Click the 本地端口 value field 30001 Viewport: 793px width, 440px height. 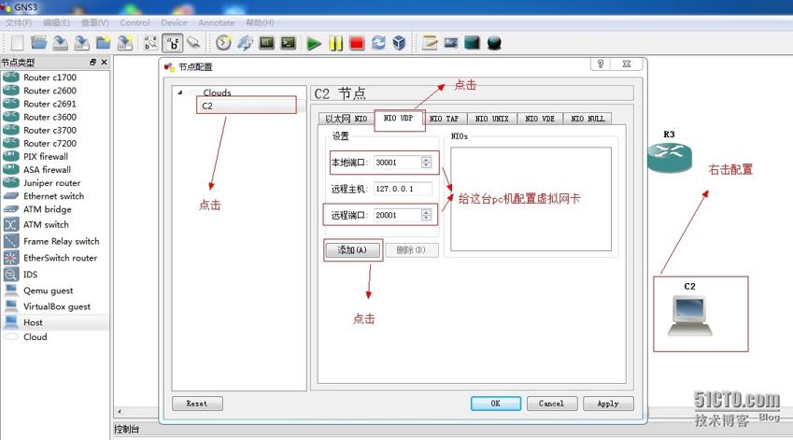click(x=398, y=163)
